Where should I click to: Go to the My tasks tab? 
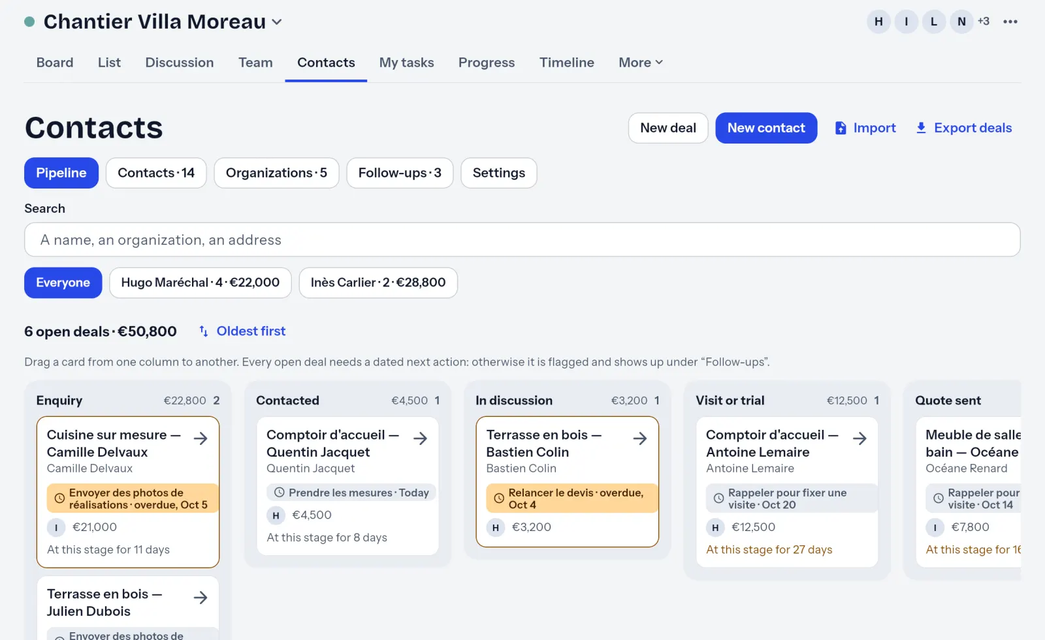[406, 63]
